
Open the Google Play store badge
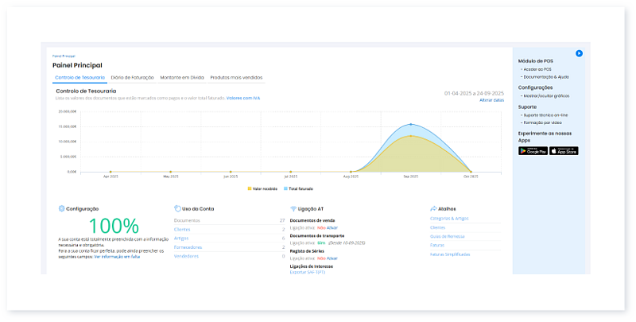533,150
